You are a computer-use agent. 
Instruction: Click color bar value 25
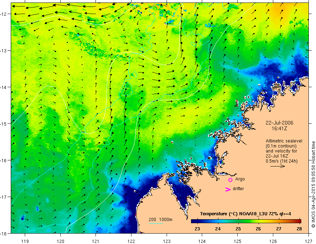point(238,229)
